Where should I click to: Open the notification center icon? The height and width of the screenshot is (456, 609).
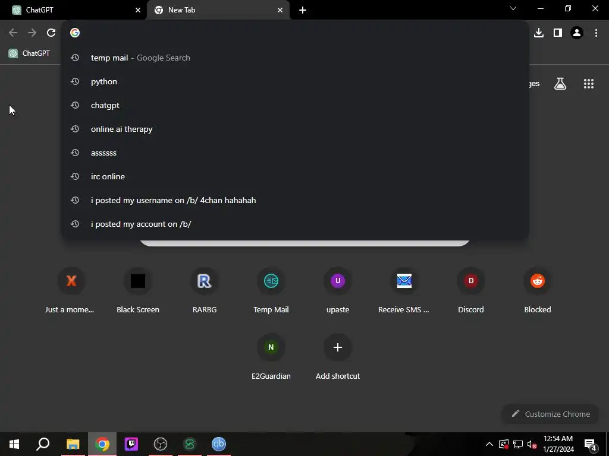[590, 444]
